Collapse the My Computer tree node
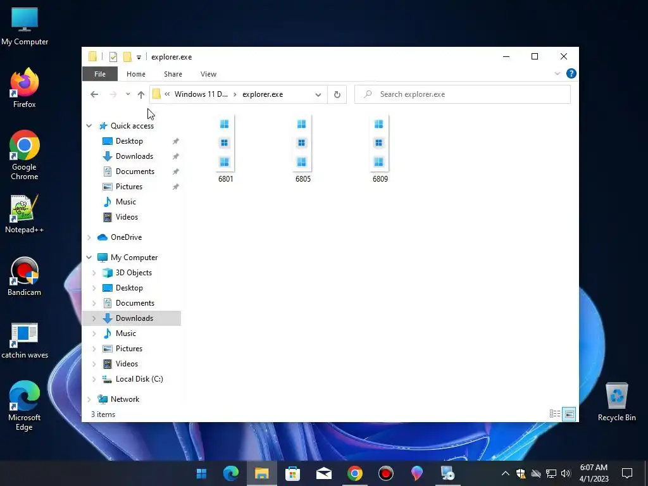The image size is (648, 486). (x=89, y=258)
